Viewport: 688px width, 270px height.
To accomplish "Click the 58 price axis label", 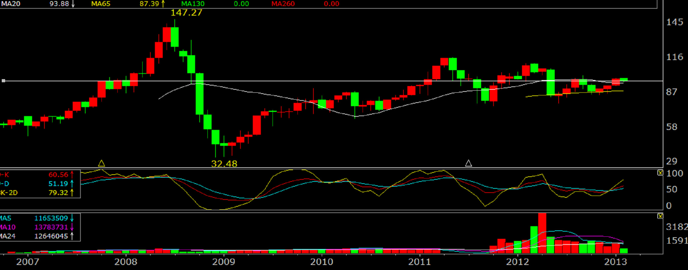I will (672, 127).
